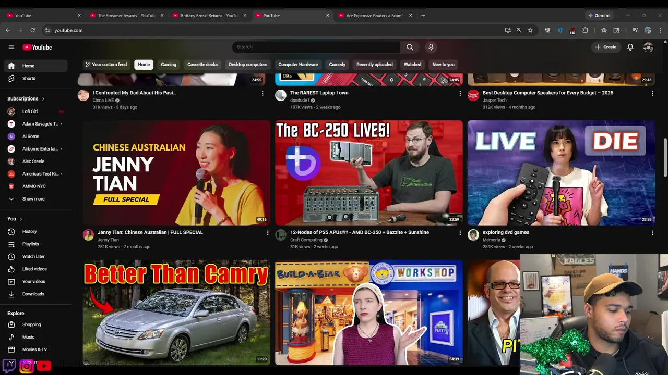Image resolution: width=668 pixels, height=375 pixels.
Task: Open Liked videos in the sidebar
Action: [35, 269]
